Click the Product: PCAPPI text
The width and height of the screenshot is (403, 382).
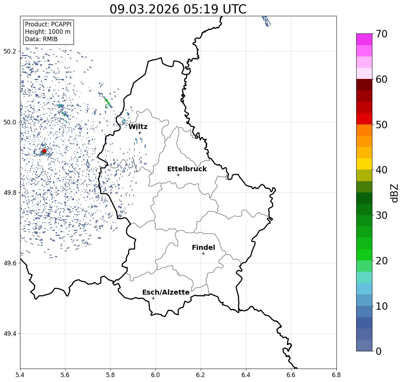(x=48, y=24)
